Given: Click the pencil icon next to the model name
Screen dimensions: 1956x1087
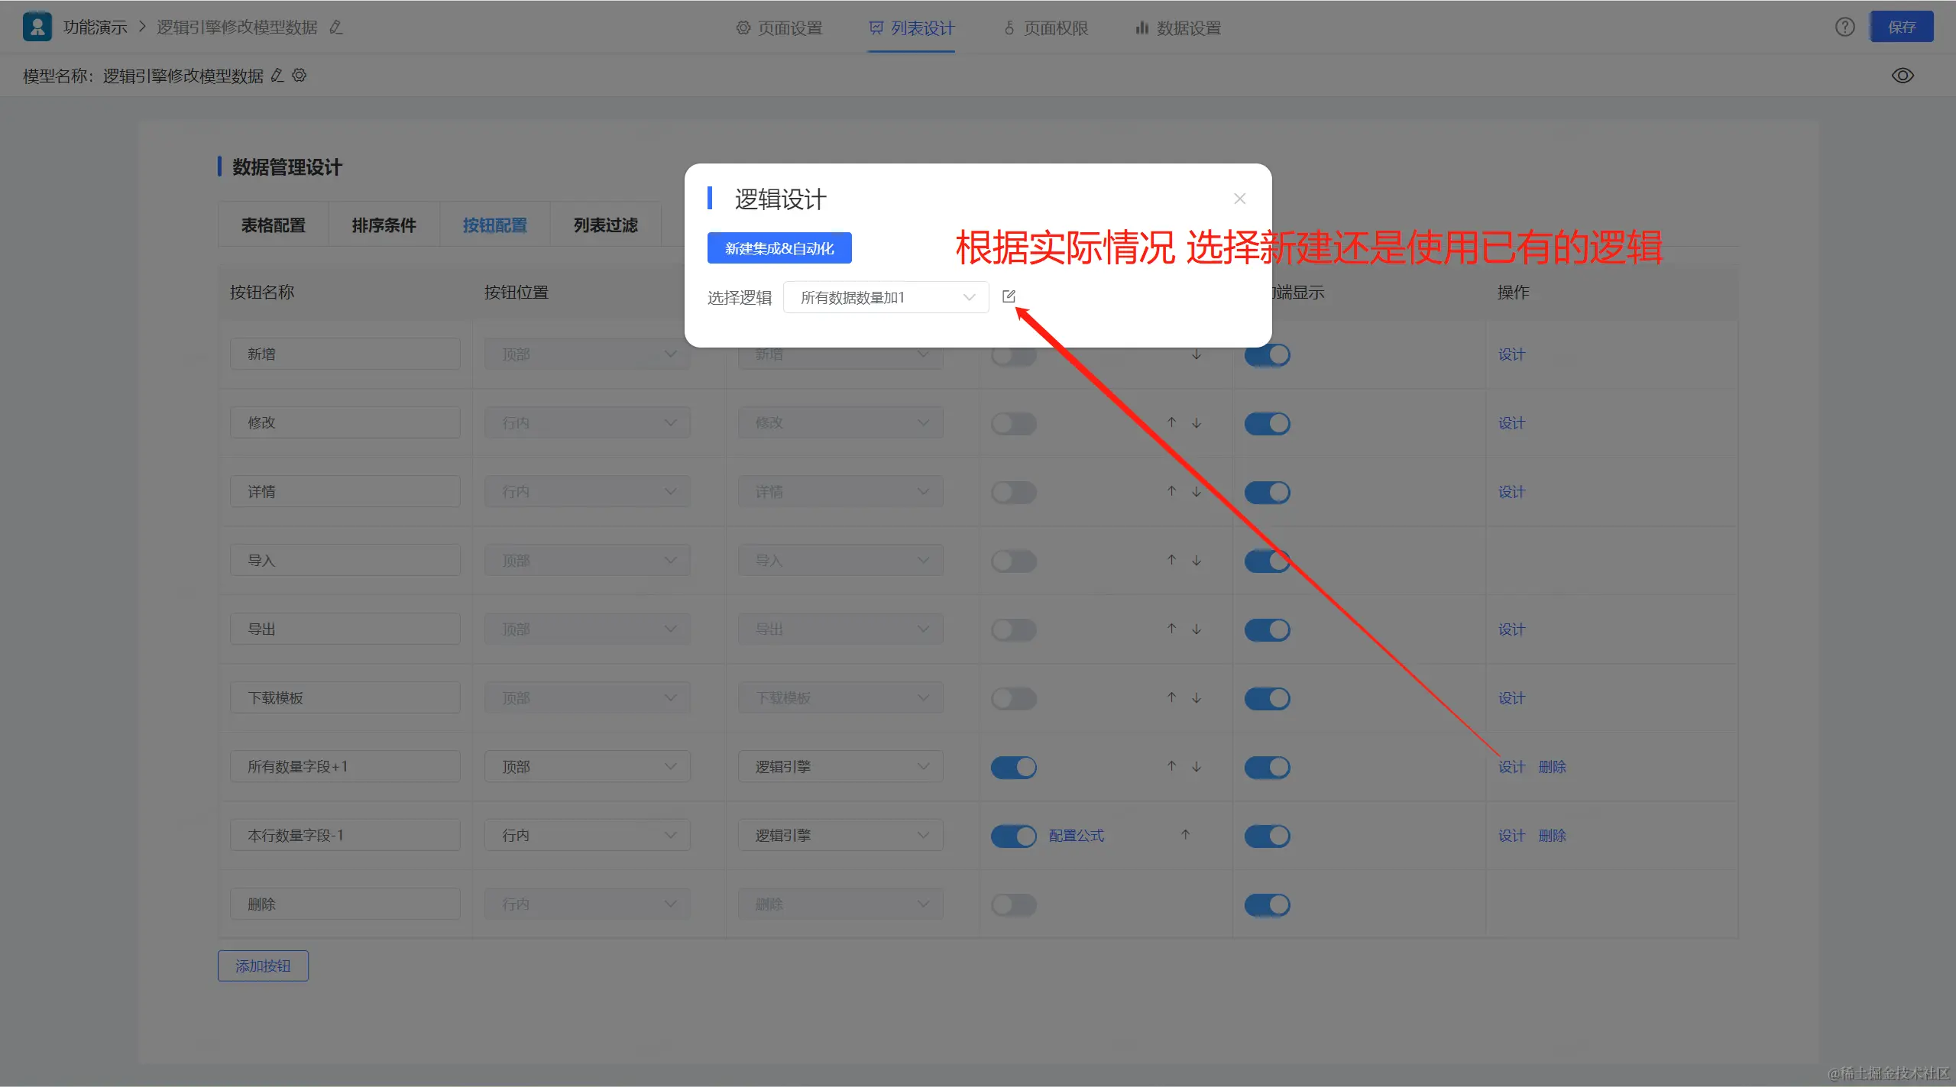Looking at the screenshot, I should click(x=277, y=76).
